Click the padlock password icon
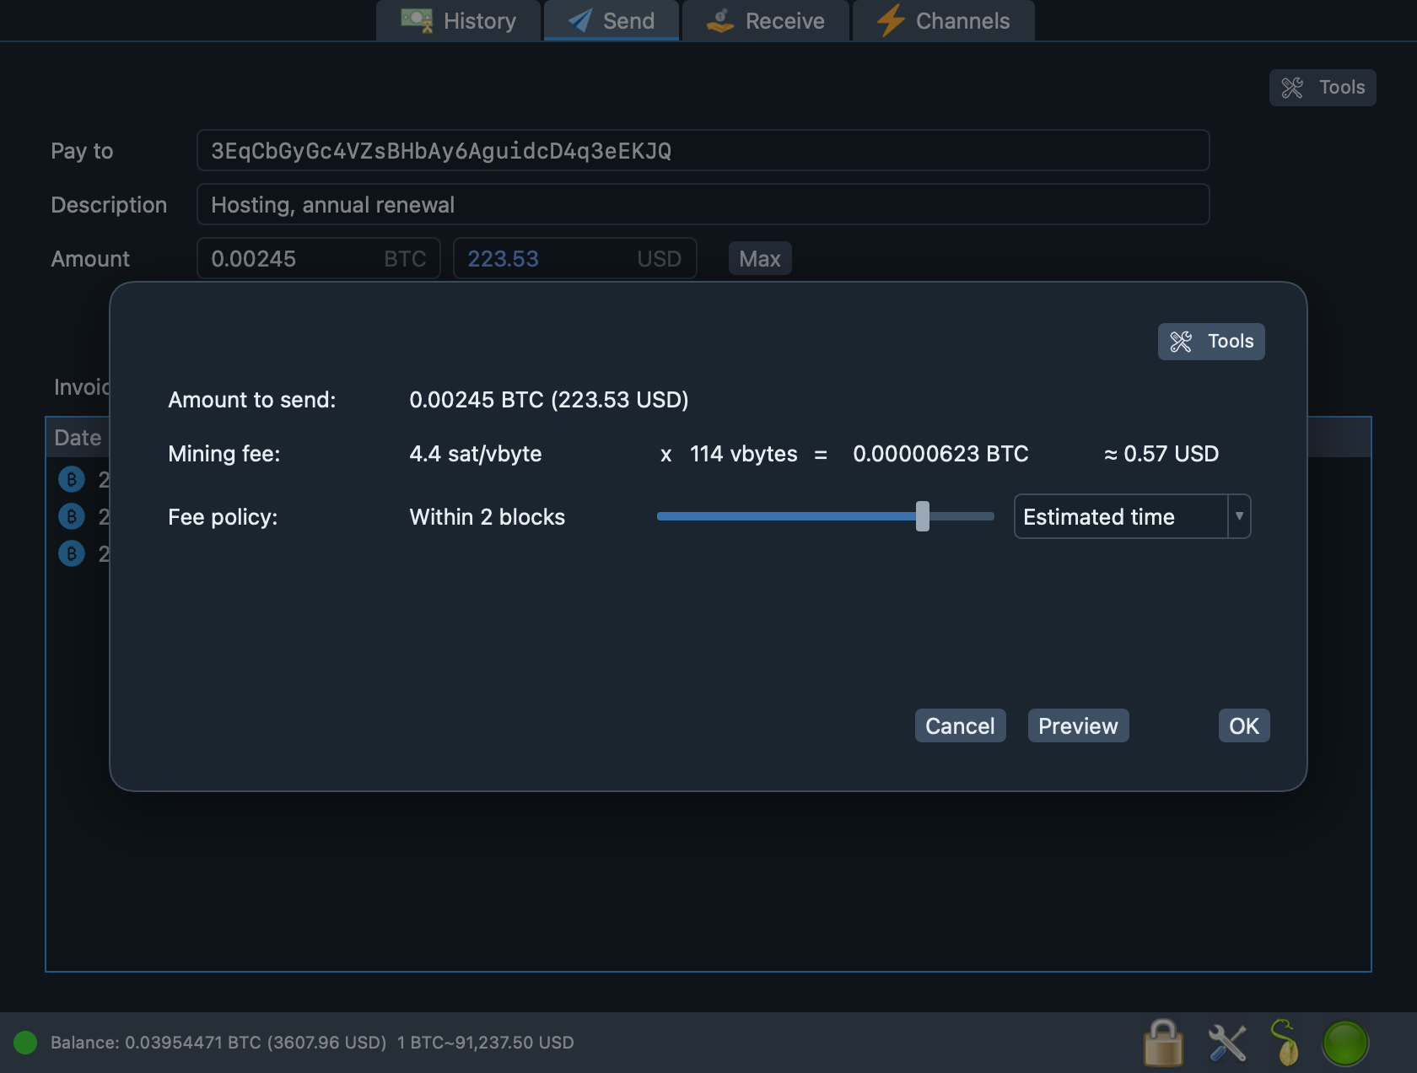 coord(1163,1043)
